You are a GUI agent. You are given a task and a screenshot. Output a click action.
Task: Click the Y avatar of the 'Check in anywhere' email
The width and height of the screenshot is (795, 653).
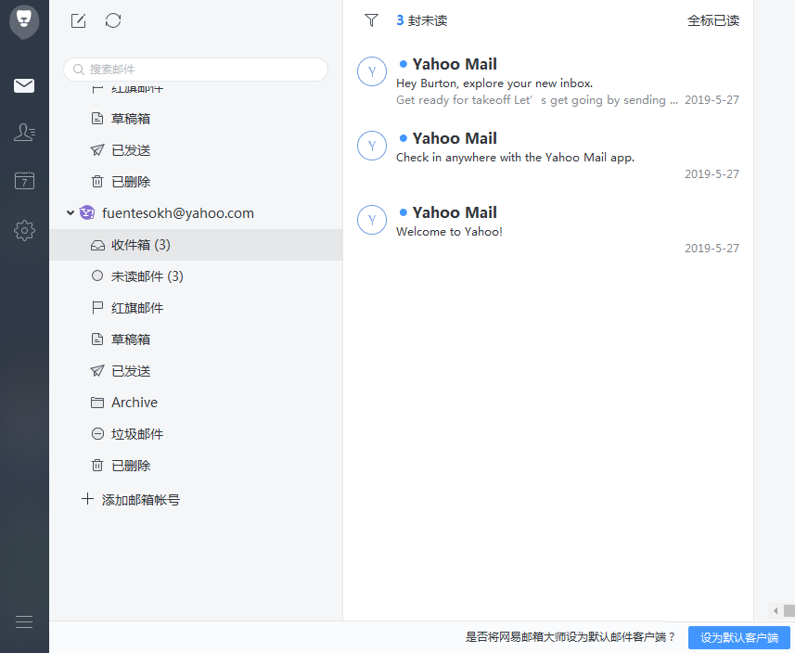[x=372, y=146]
